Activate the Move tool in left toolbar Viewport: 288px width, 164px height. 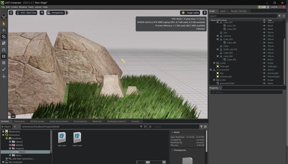click(4, 30)
